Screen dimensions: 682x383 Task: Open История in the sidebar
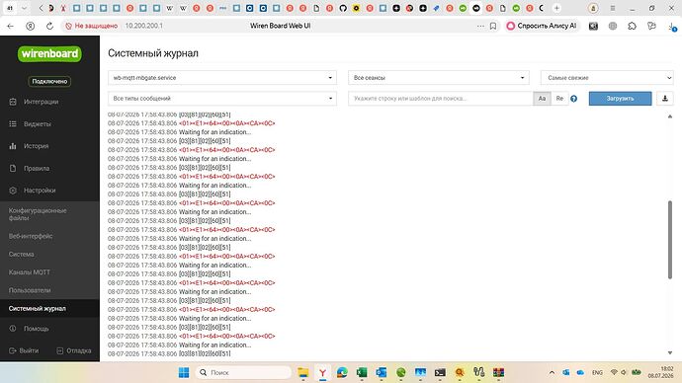(37, 146)
